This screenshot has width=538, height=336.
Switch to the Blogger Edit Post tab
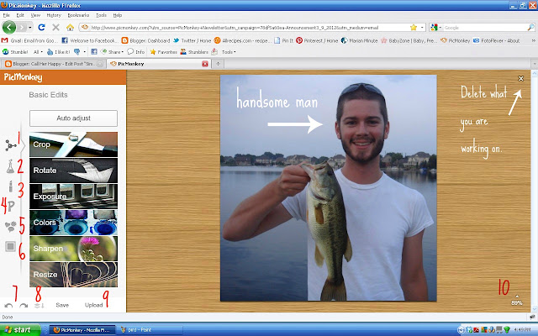click(x=53, y=64)
